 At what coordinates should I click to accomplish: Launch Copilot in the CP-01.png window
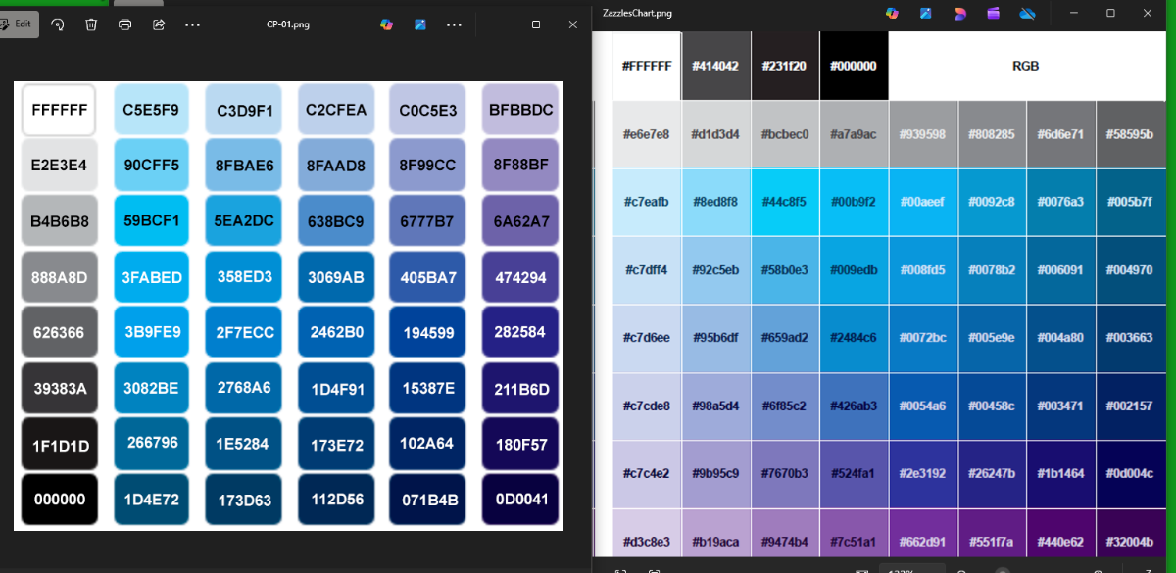[387, 24]
